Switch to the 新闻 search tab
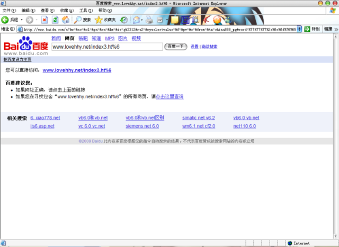The width and height of the screenshot is (339, 247). pyautogui.click(x=56, y=39)
